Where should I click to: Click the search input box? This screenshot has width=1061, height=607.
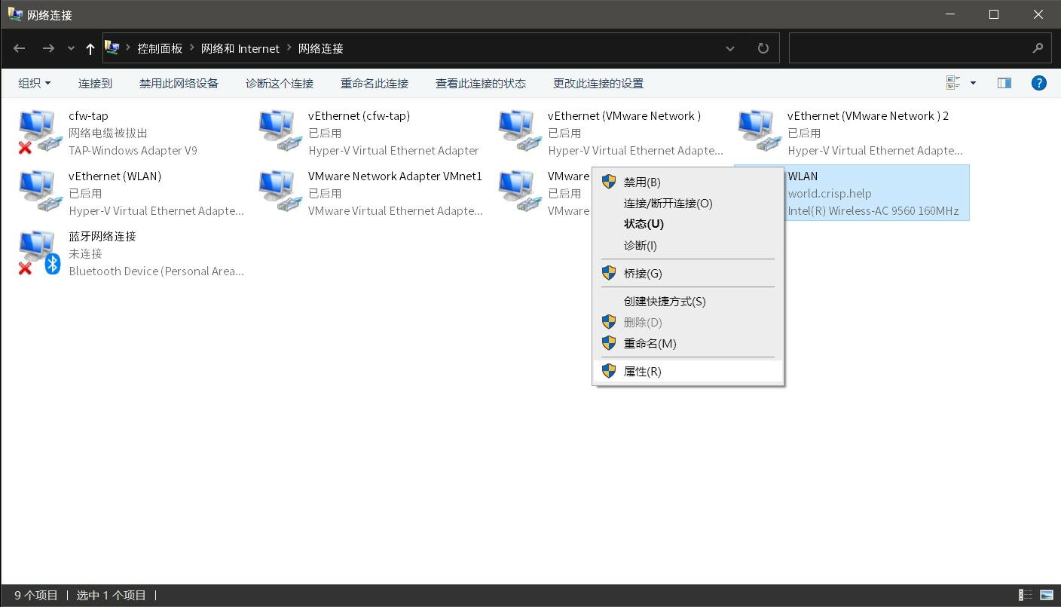tap(908, 48)
